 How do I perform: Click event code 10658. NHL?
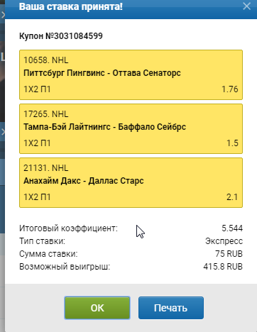click(x=46, y=60)
